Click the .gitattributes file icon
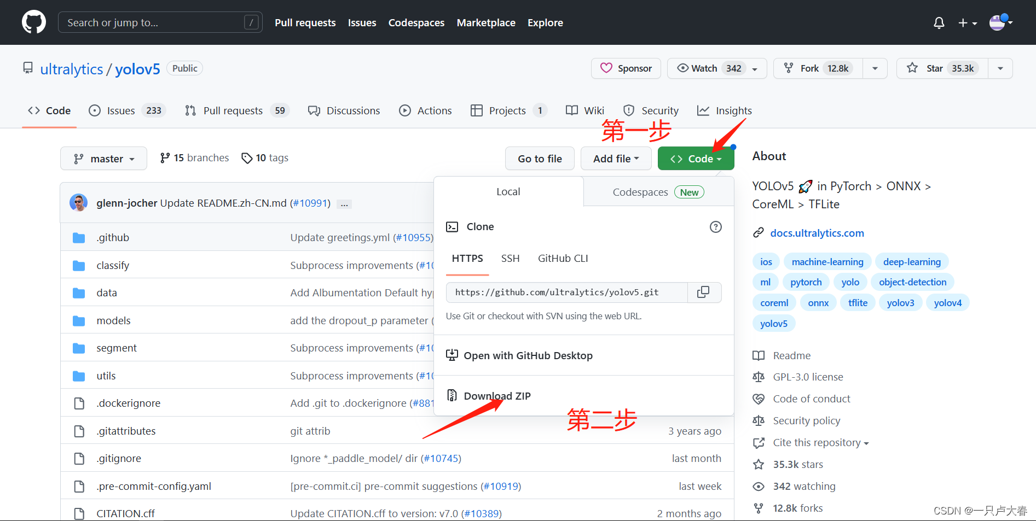The height and width of the screenshot is (521, 1036). click(79, 431)
